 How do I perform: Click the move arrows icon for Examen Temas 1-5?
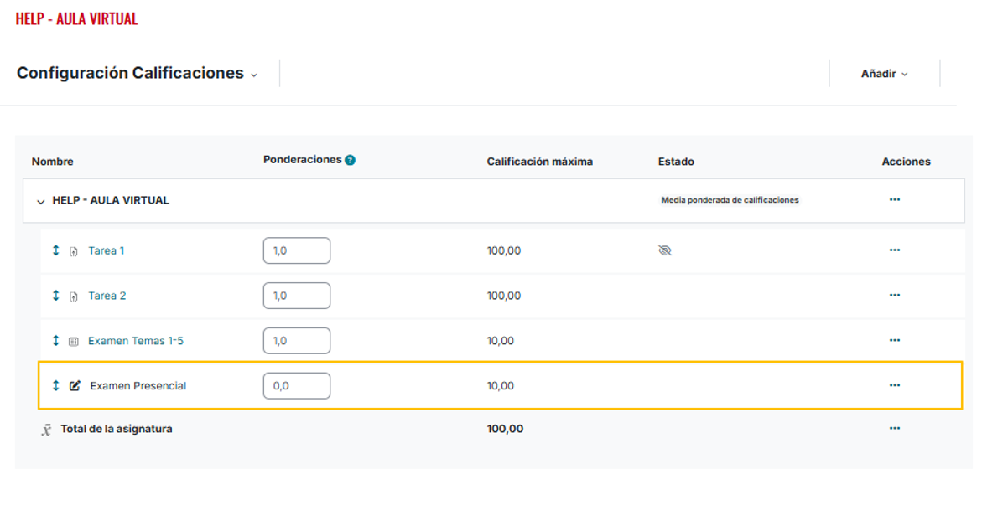[x=56, y=341]
